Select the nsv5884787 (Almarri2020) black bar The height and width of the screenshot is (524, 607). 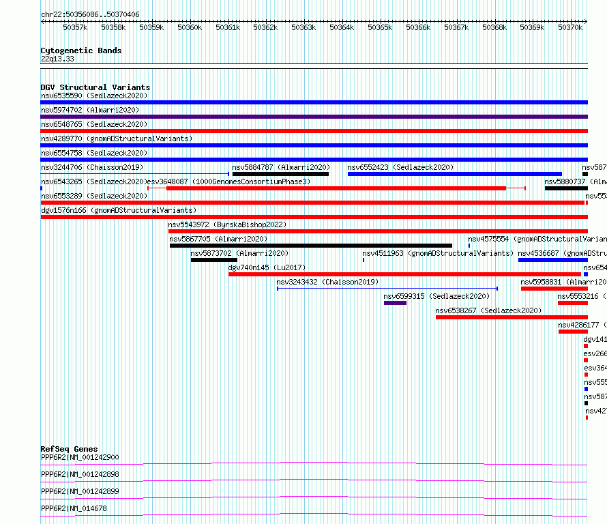pos(280,174)
